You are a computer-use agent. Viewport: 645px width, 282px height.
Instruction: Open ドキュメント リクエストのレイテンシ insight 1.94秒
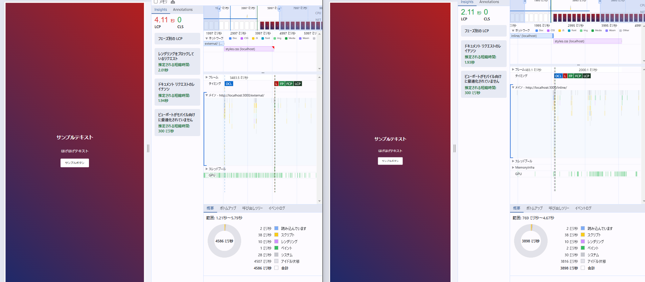[x=177, y=92]
